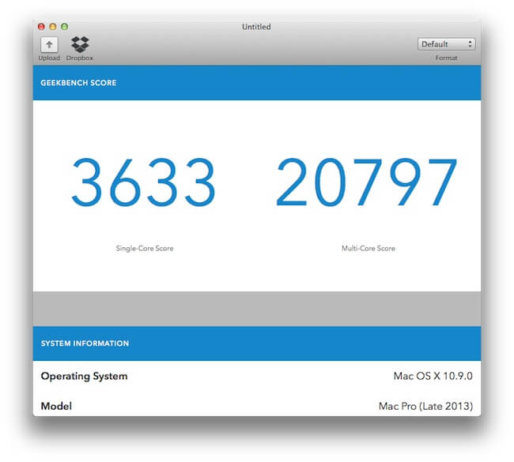Open the Default format dropdown

click(446, 44)
